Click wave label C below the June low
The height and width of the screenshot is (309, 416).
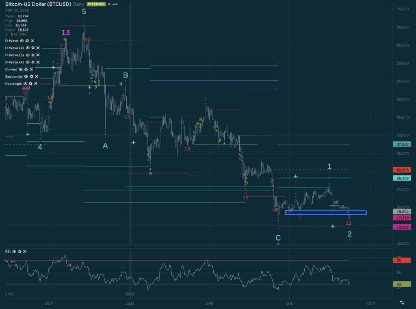click(278, 238)
